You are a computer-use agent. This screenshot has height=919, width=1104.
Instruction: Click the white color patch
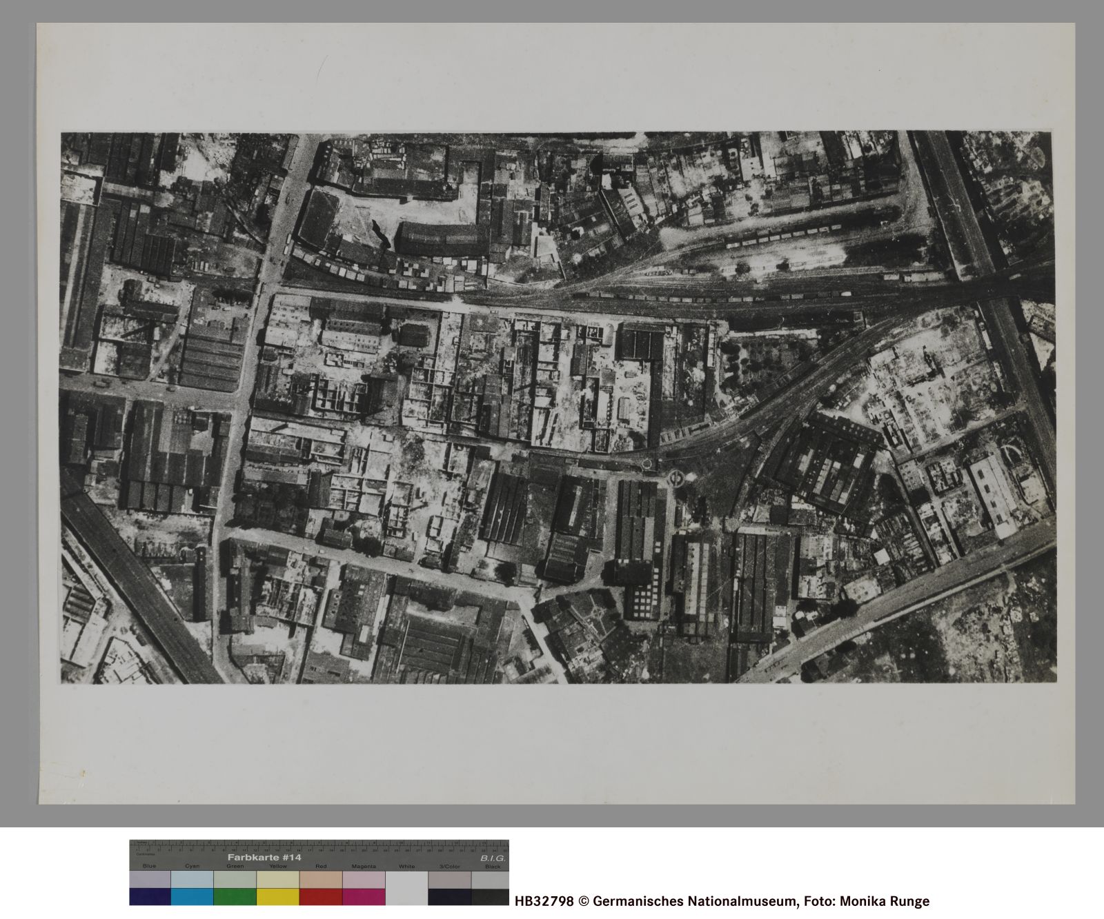coord(406,888)
